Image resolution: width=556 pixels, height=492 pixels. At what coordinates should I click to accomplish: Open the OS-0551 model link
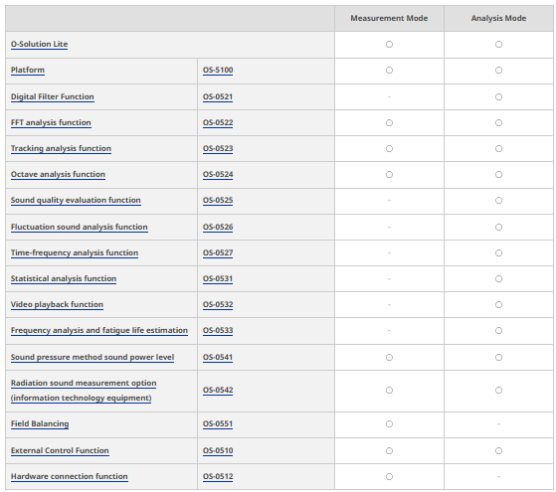pos(218,424)
